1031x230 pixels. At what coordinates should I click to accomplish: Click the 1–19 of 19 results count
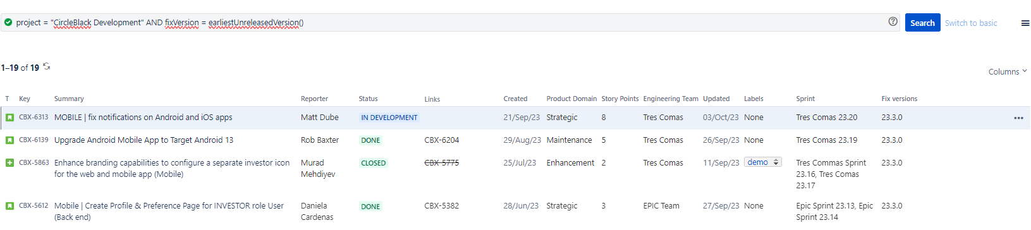[x=20, y=68]
